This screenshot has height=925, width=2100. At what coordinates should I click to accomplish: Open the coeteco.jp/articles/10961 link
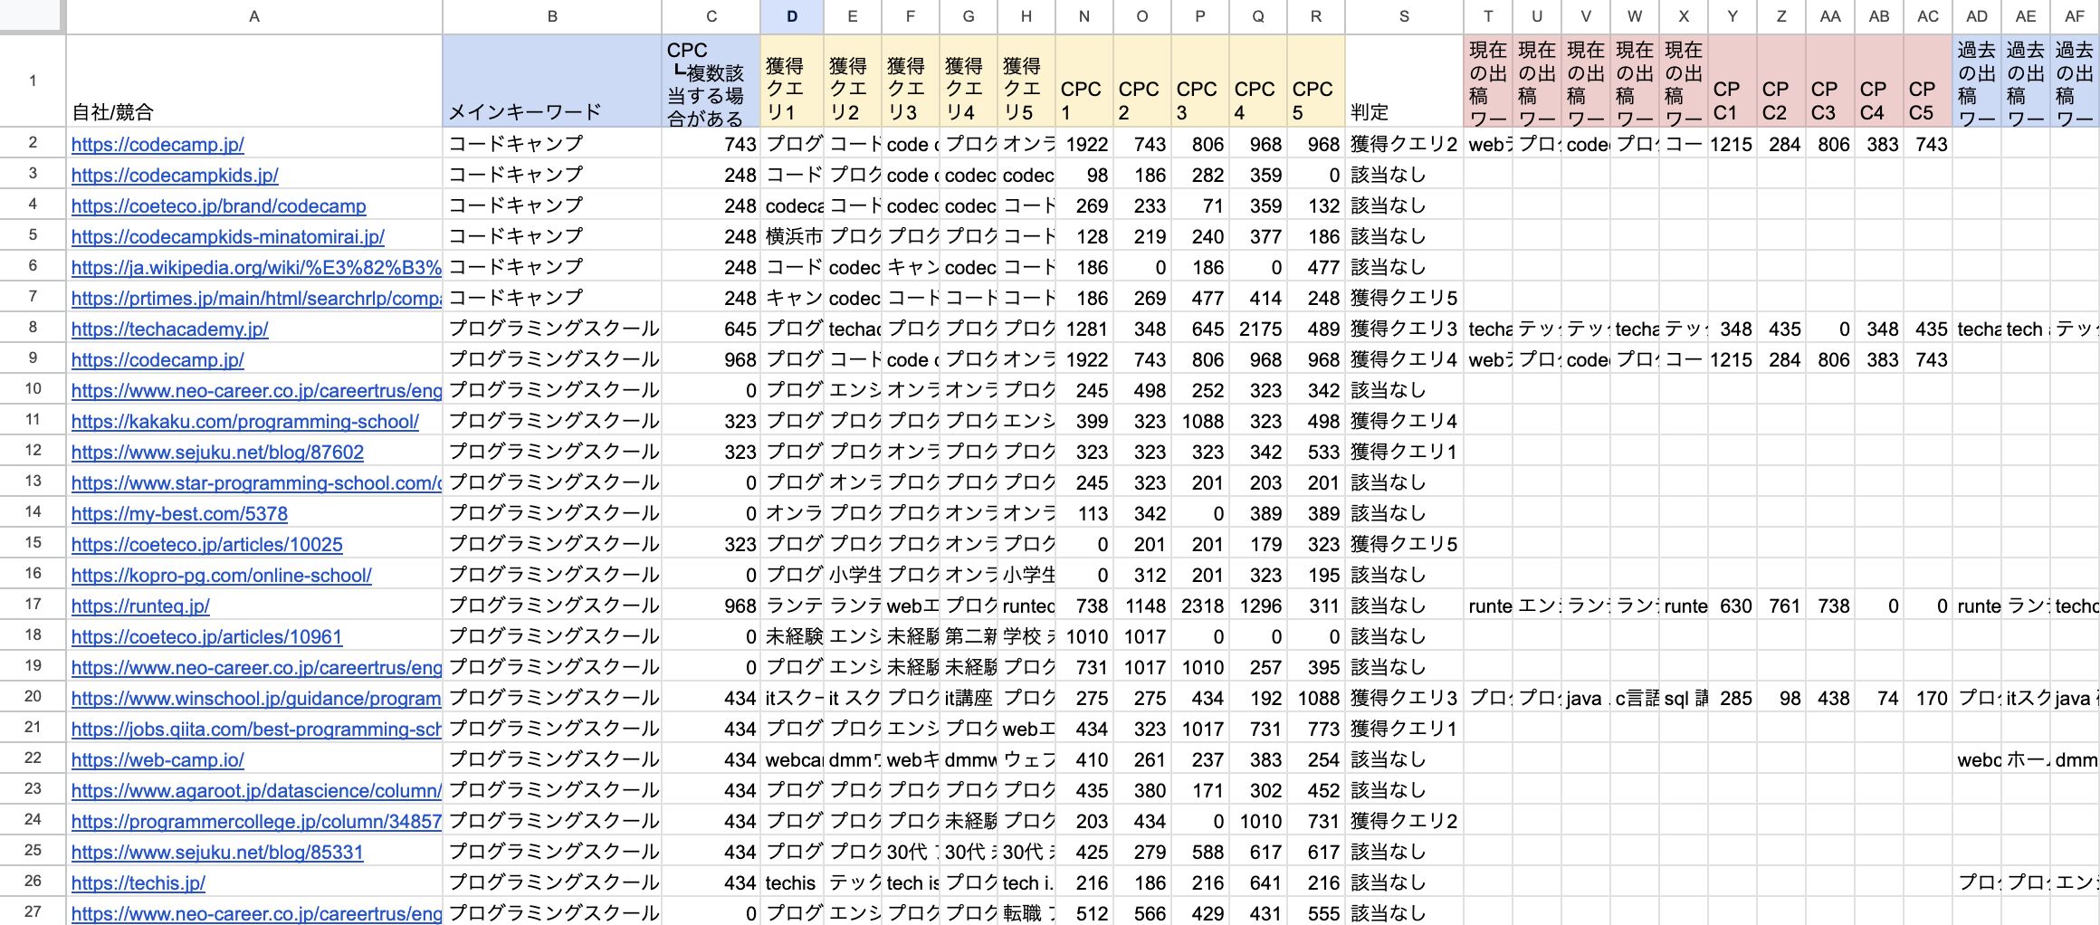[x=206, y=636]
